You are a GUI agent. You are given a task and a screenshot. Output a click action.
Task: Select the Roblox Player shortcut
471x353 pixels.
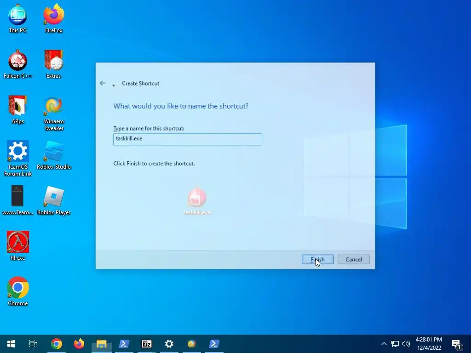(54, 200)
